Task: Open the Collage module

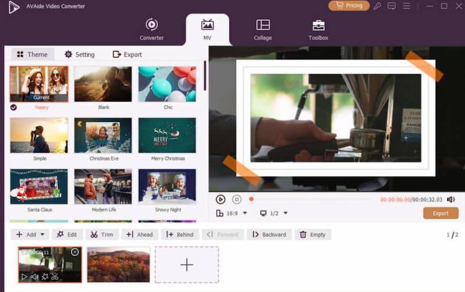Action: 263,30
